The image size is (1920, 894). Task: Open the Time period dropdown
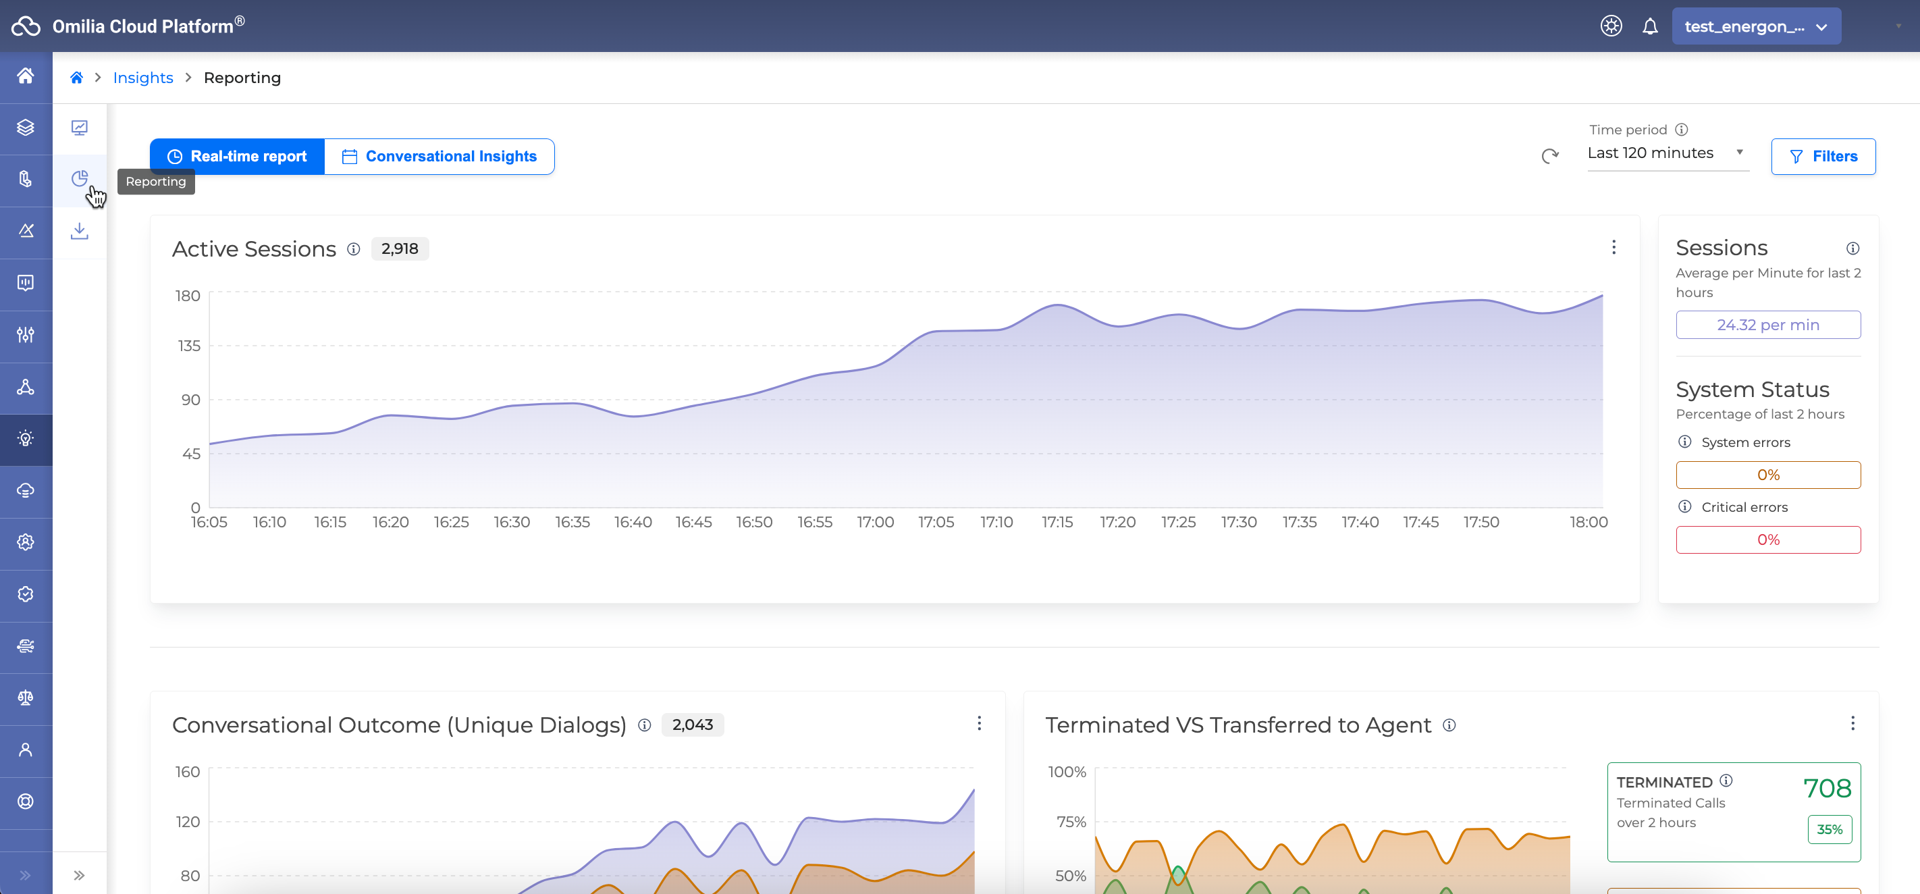pyautogui.click(x=1667, y=153)
